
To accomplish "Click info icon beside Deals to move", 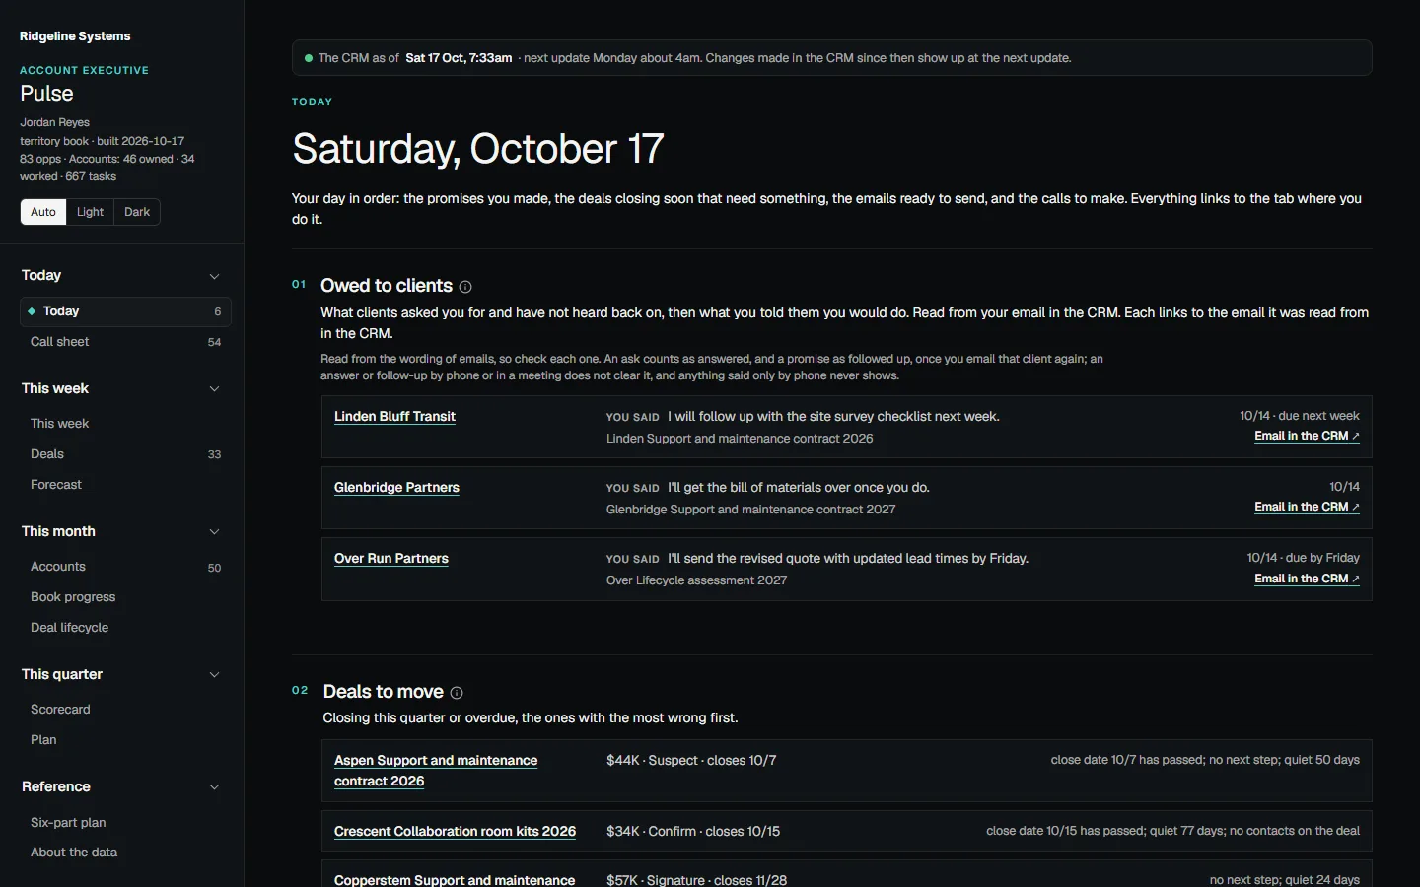I will pos(457,693).
